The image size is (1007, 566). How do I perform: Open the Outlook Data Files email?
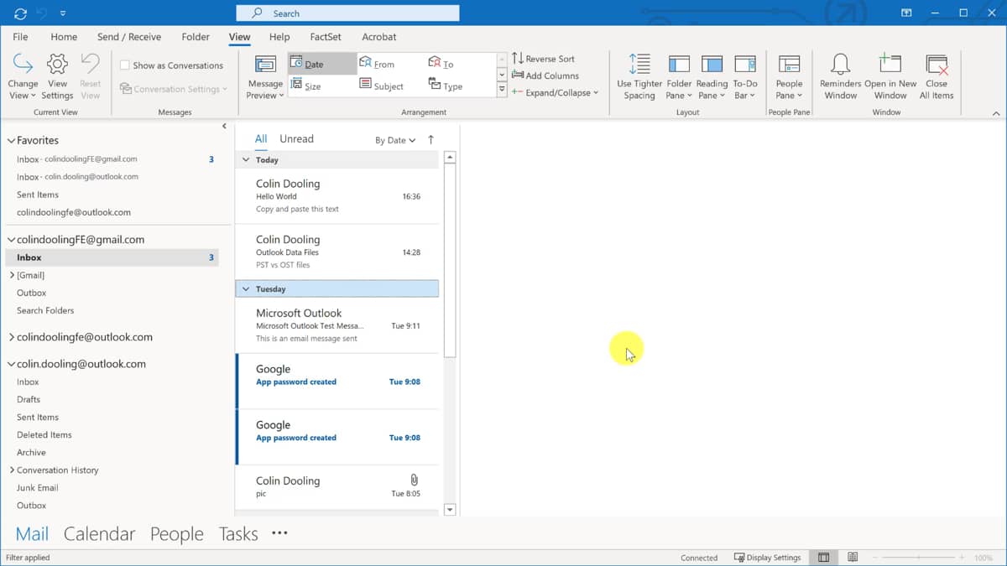point(337,252)
